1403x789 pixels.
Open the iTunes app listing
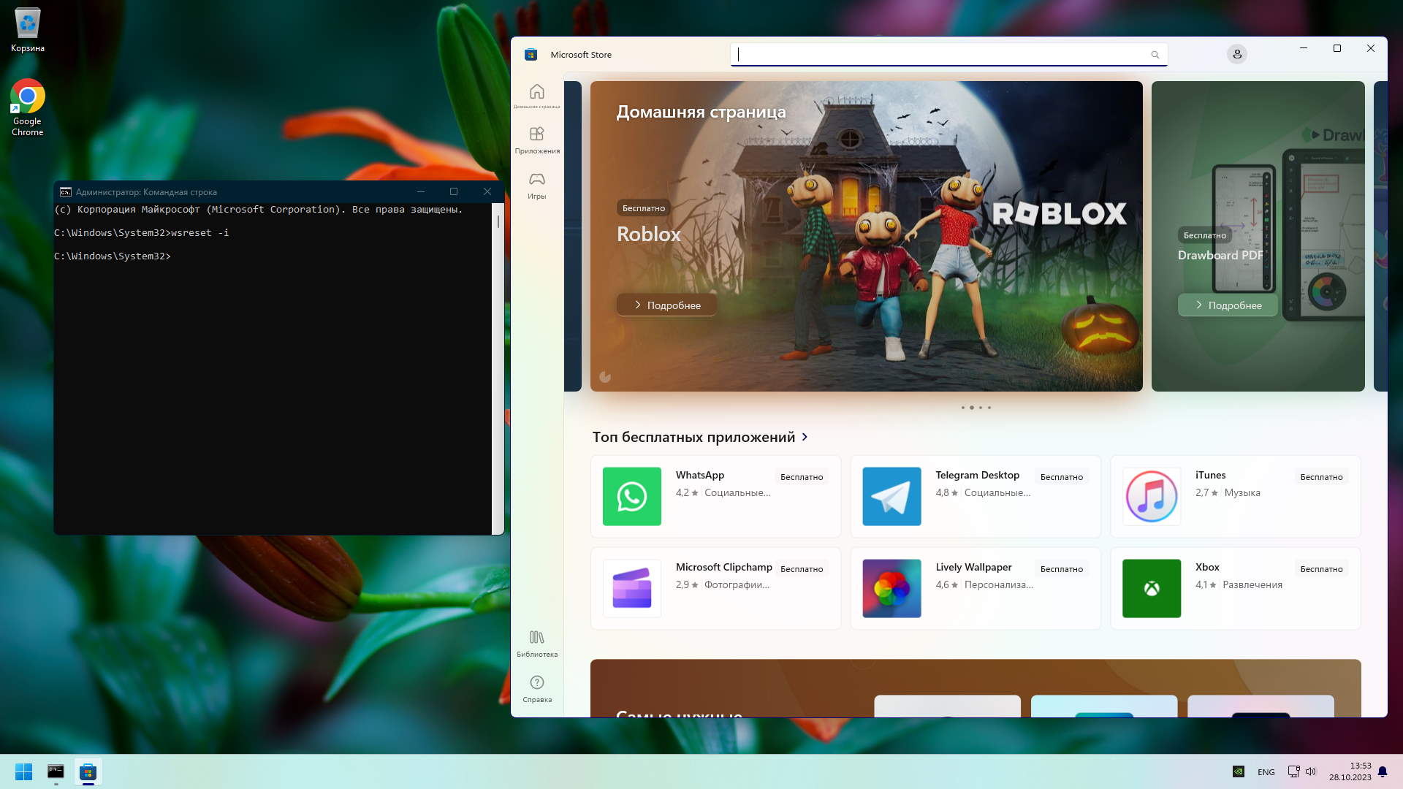pyautogui.click(x=1235, y=496)
